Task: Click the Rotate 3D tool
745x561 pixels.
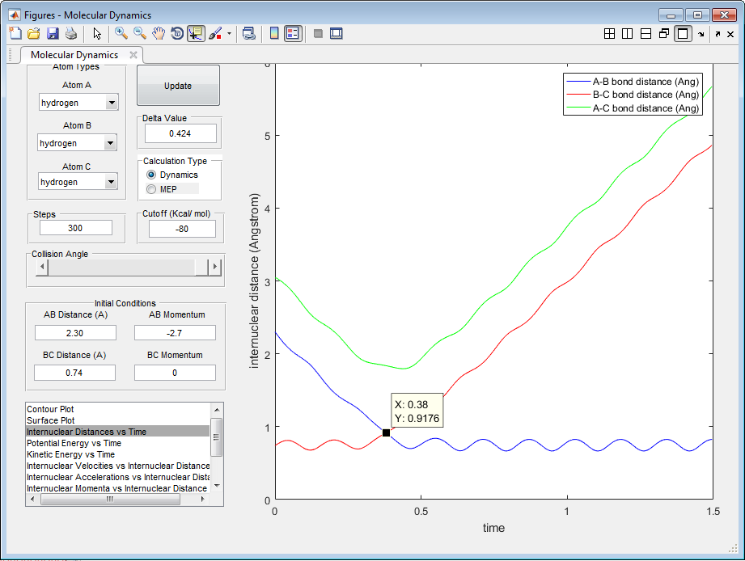Action: pyautogui.click(x=177, y=33)
